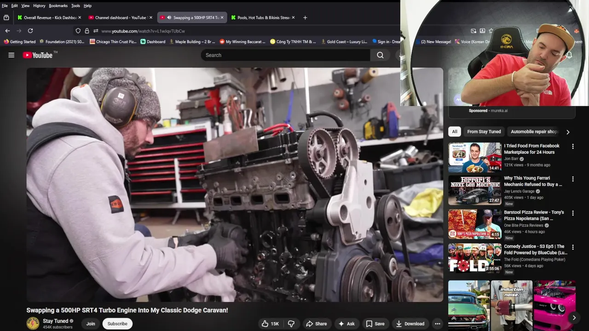Show next Shorts with the right arrow
Image resolution: width=589 pixels, height=331 pixels.
click(574, 317)
